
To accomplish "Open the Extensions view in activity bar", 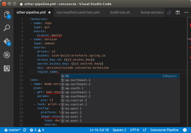I will point(7,68).
